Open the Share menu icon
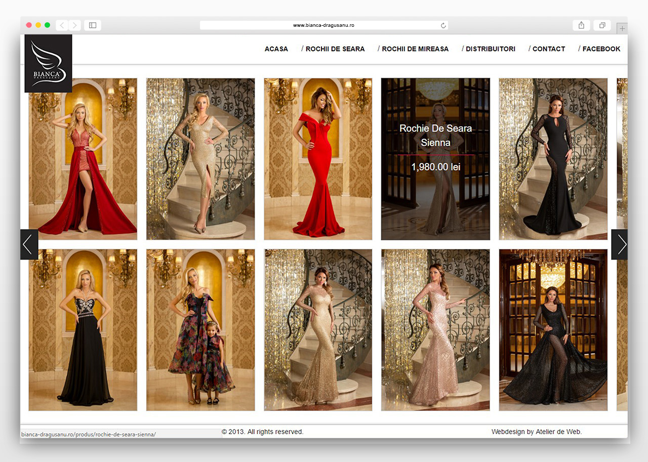 click(x=581, y=25)
